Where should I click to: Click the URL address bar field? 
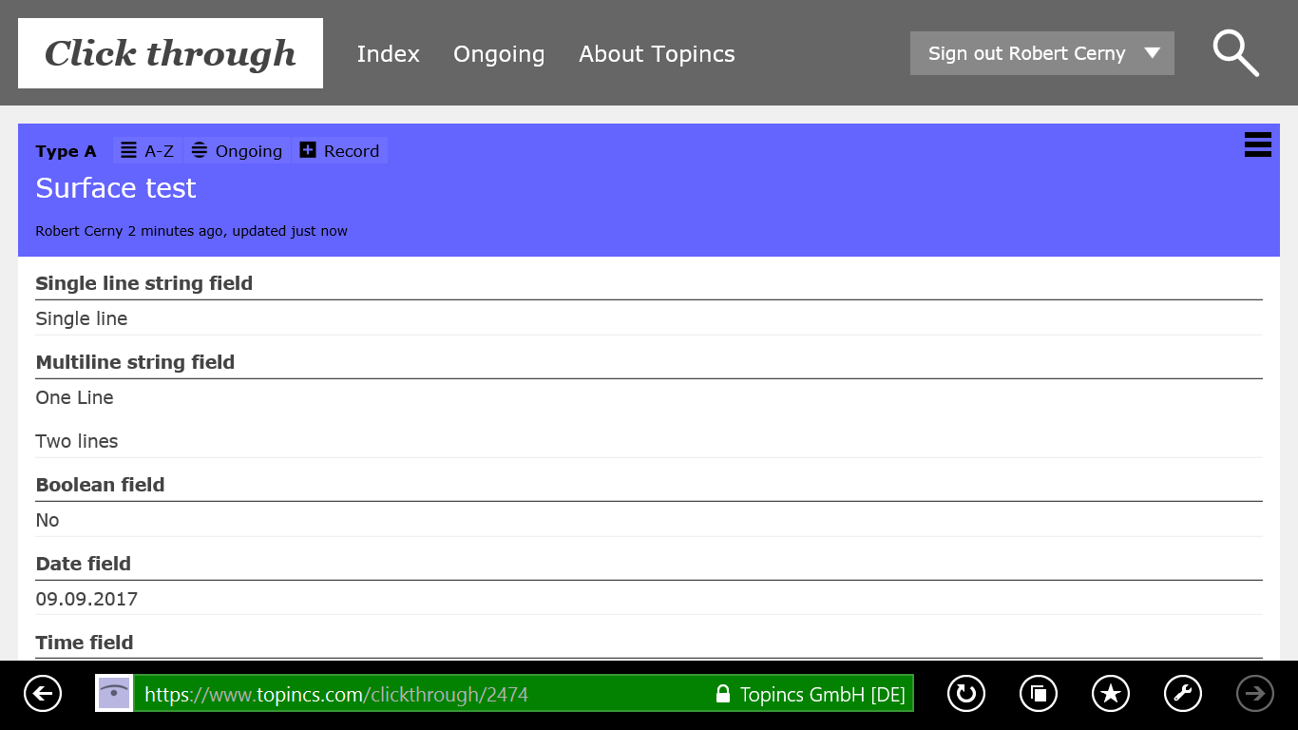coord(418,694)
